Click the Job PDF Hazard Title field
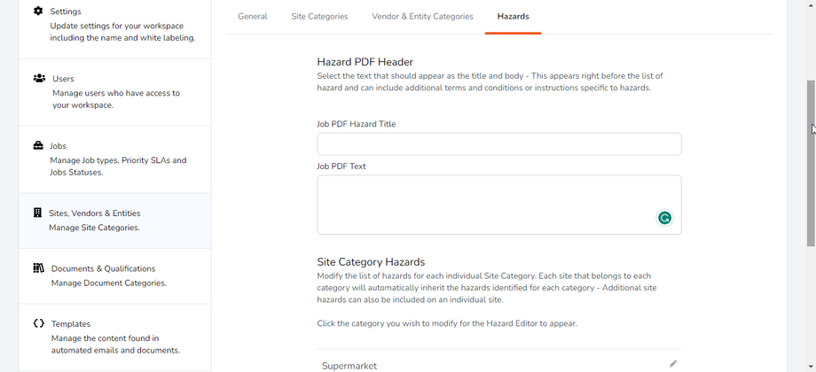816x372 pixels. click(x=498, y=144)
